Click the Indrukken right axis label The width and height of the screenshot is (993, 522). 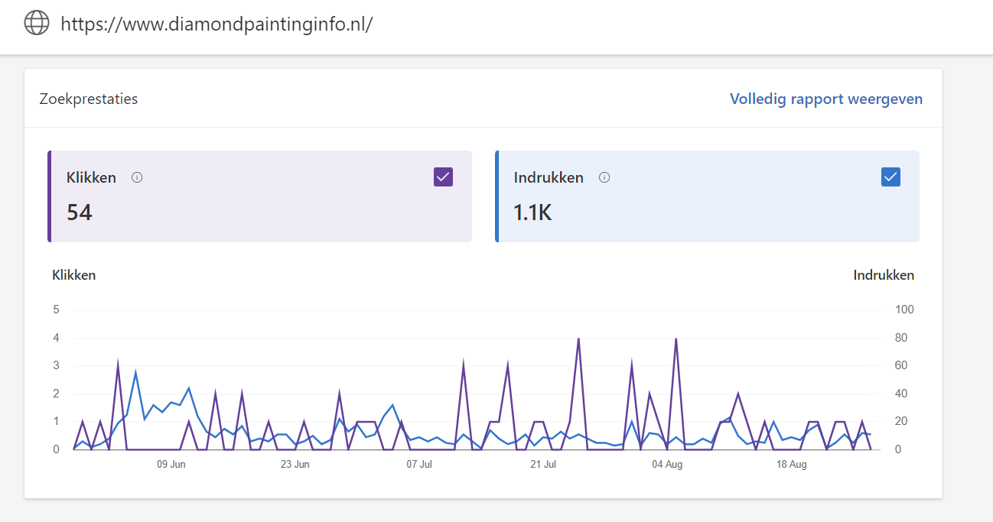tap(884, 275)
